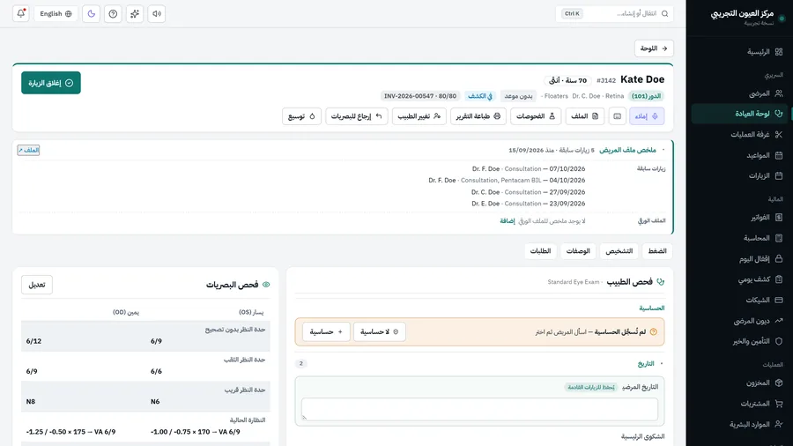Switch language to English
Image resolution: width=793 pixels, height=446 pixels.
click(56, 13)
